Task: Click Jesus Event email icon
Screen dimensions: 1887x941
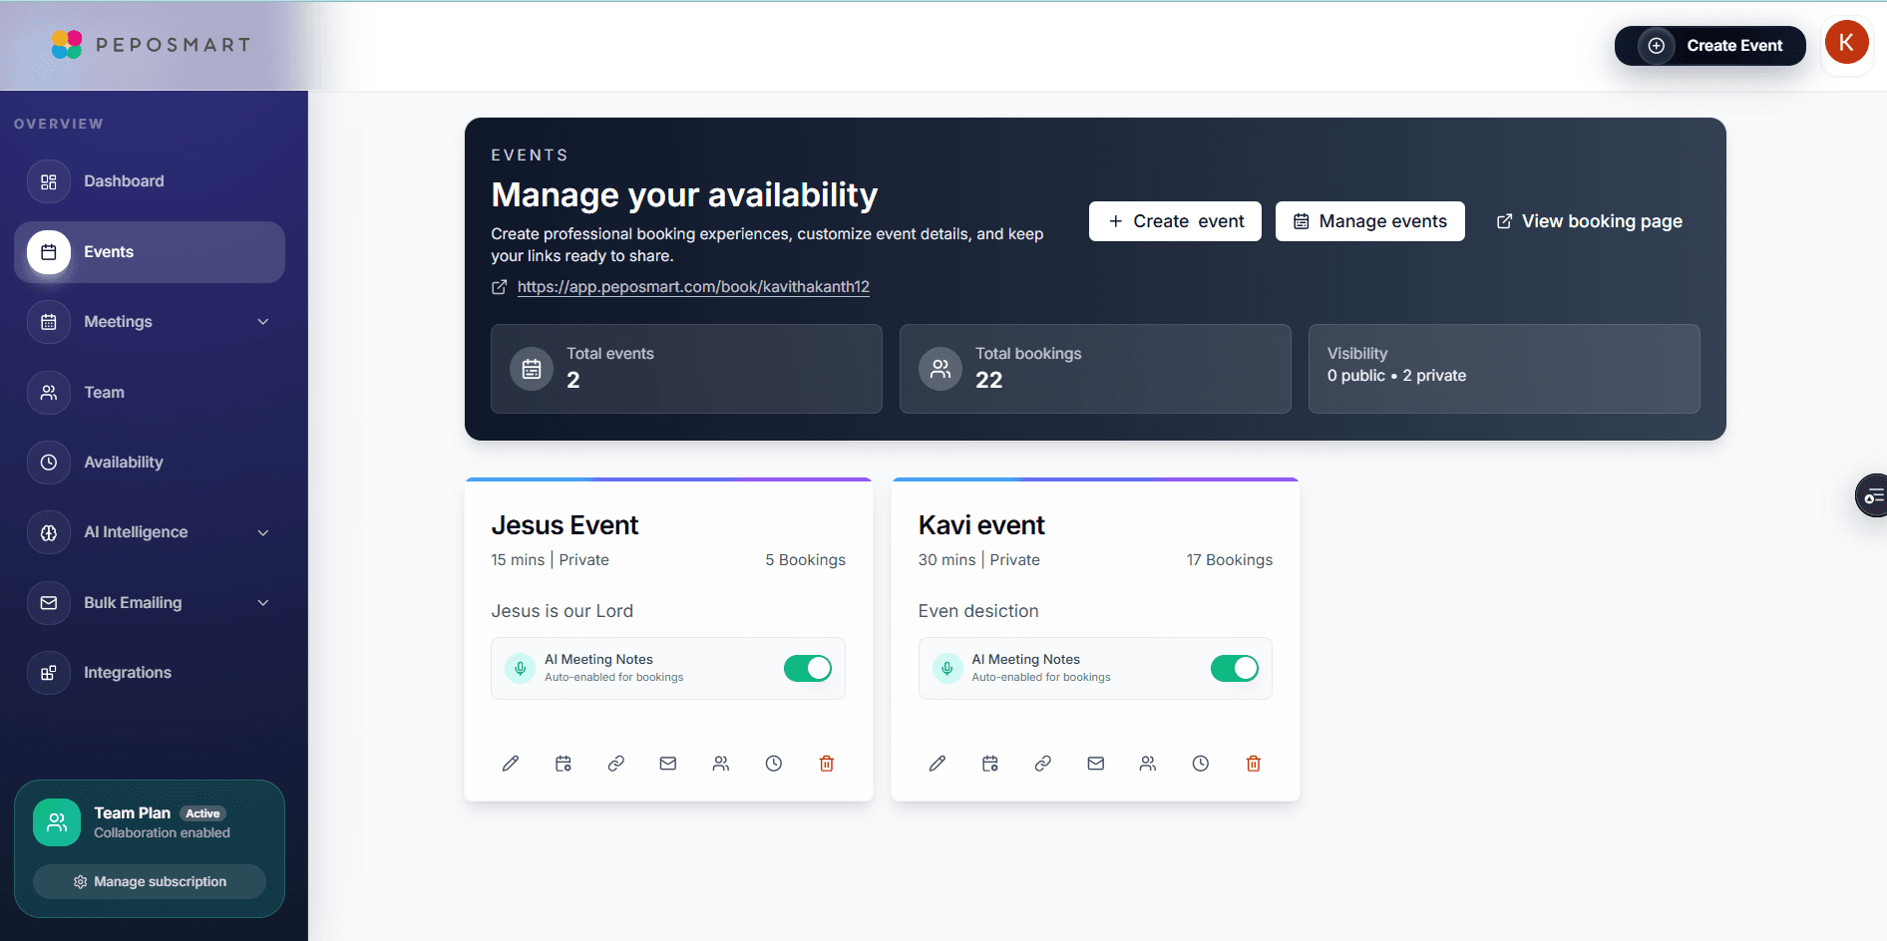Action: [668, 764]
